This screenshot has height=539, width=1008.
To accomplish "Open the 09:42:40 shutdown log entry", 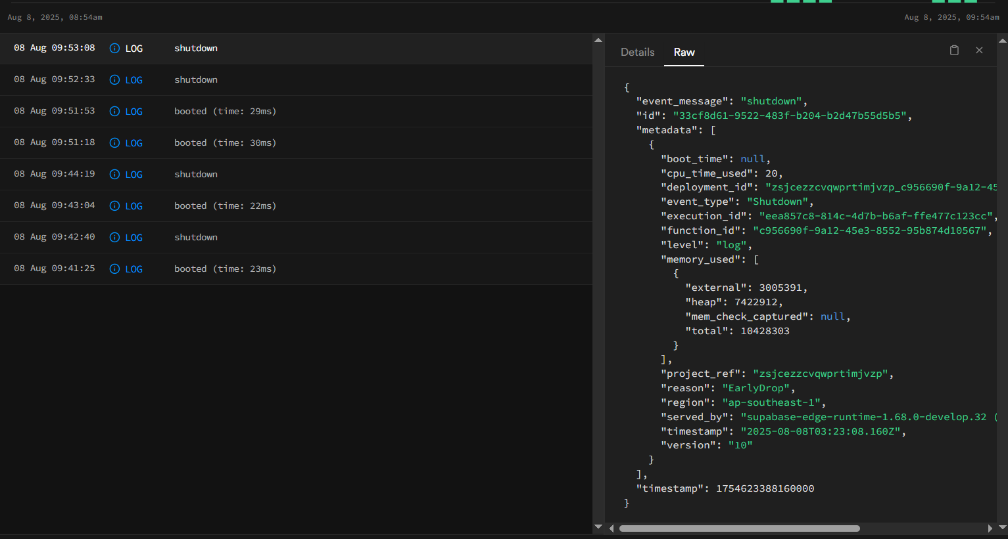I will tap(296, 238).
